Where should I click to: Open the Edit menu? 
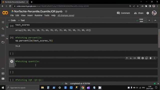tap(17, 15)
